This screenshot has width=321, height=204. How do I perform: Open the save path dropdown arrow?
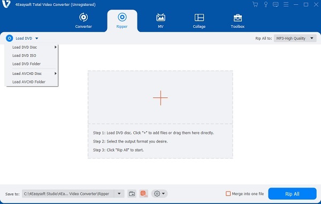point(119,193)
